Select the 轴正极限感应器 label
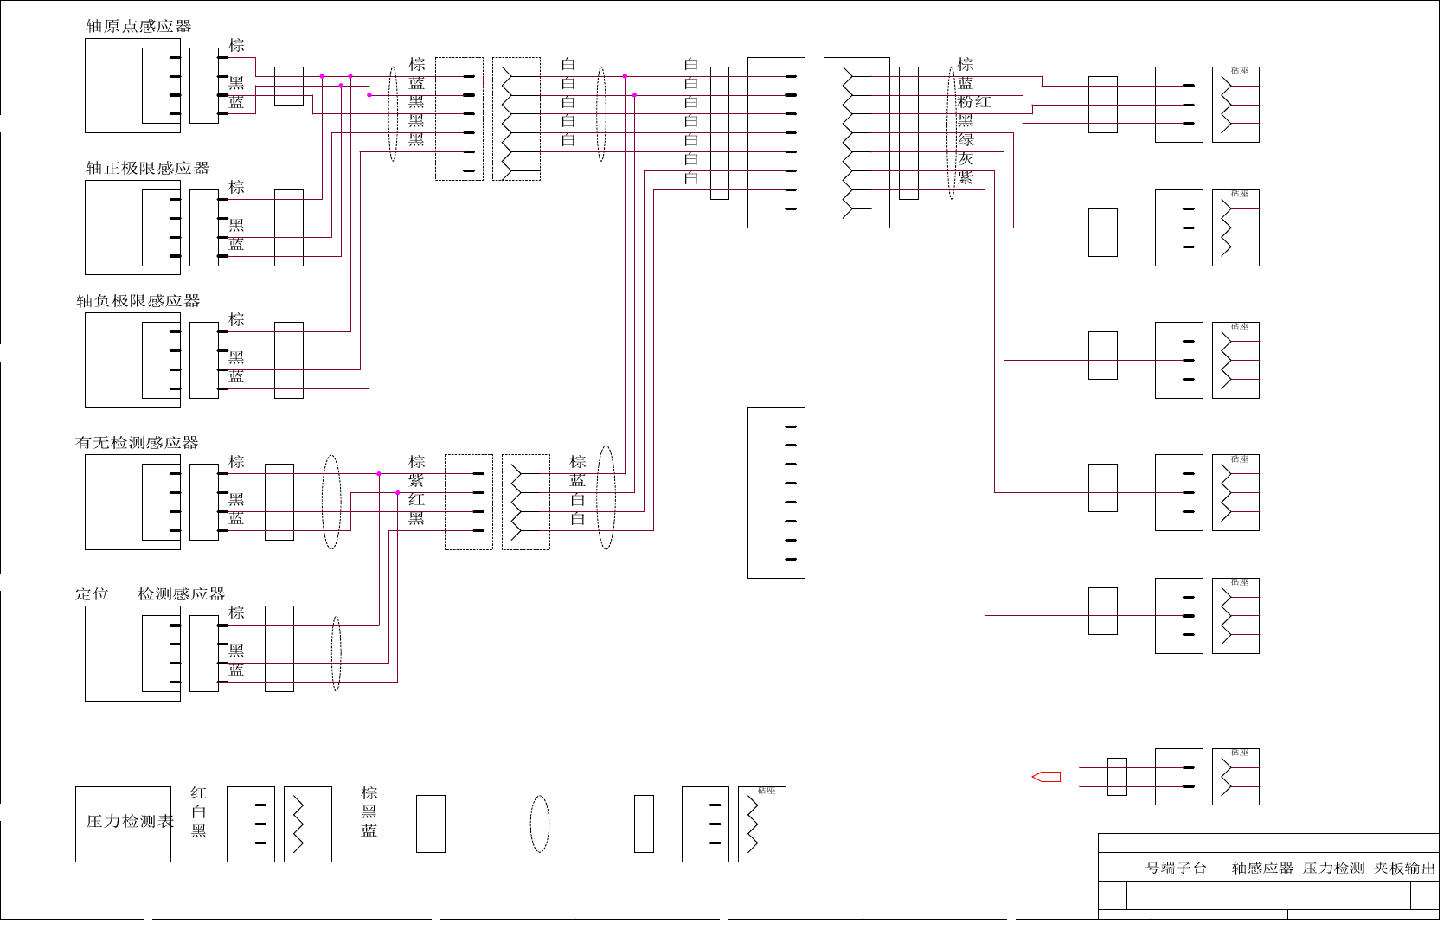The image size is (1450, 936). click(147, 168)
